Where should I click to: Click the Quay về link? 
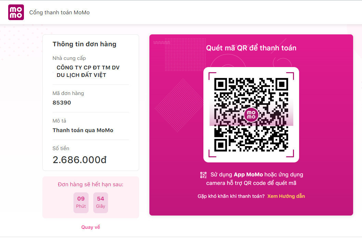coord(91,227)
